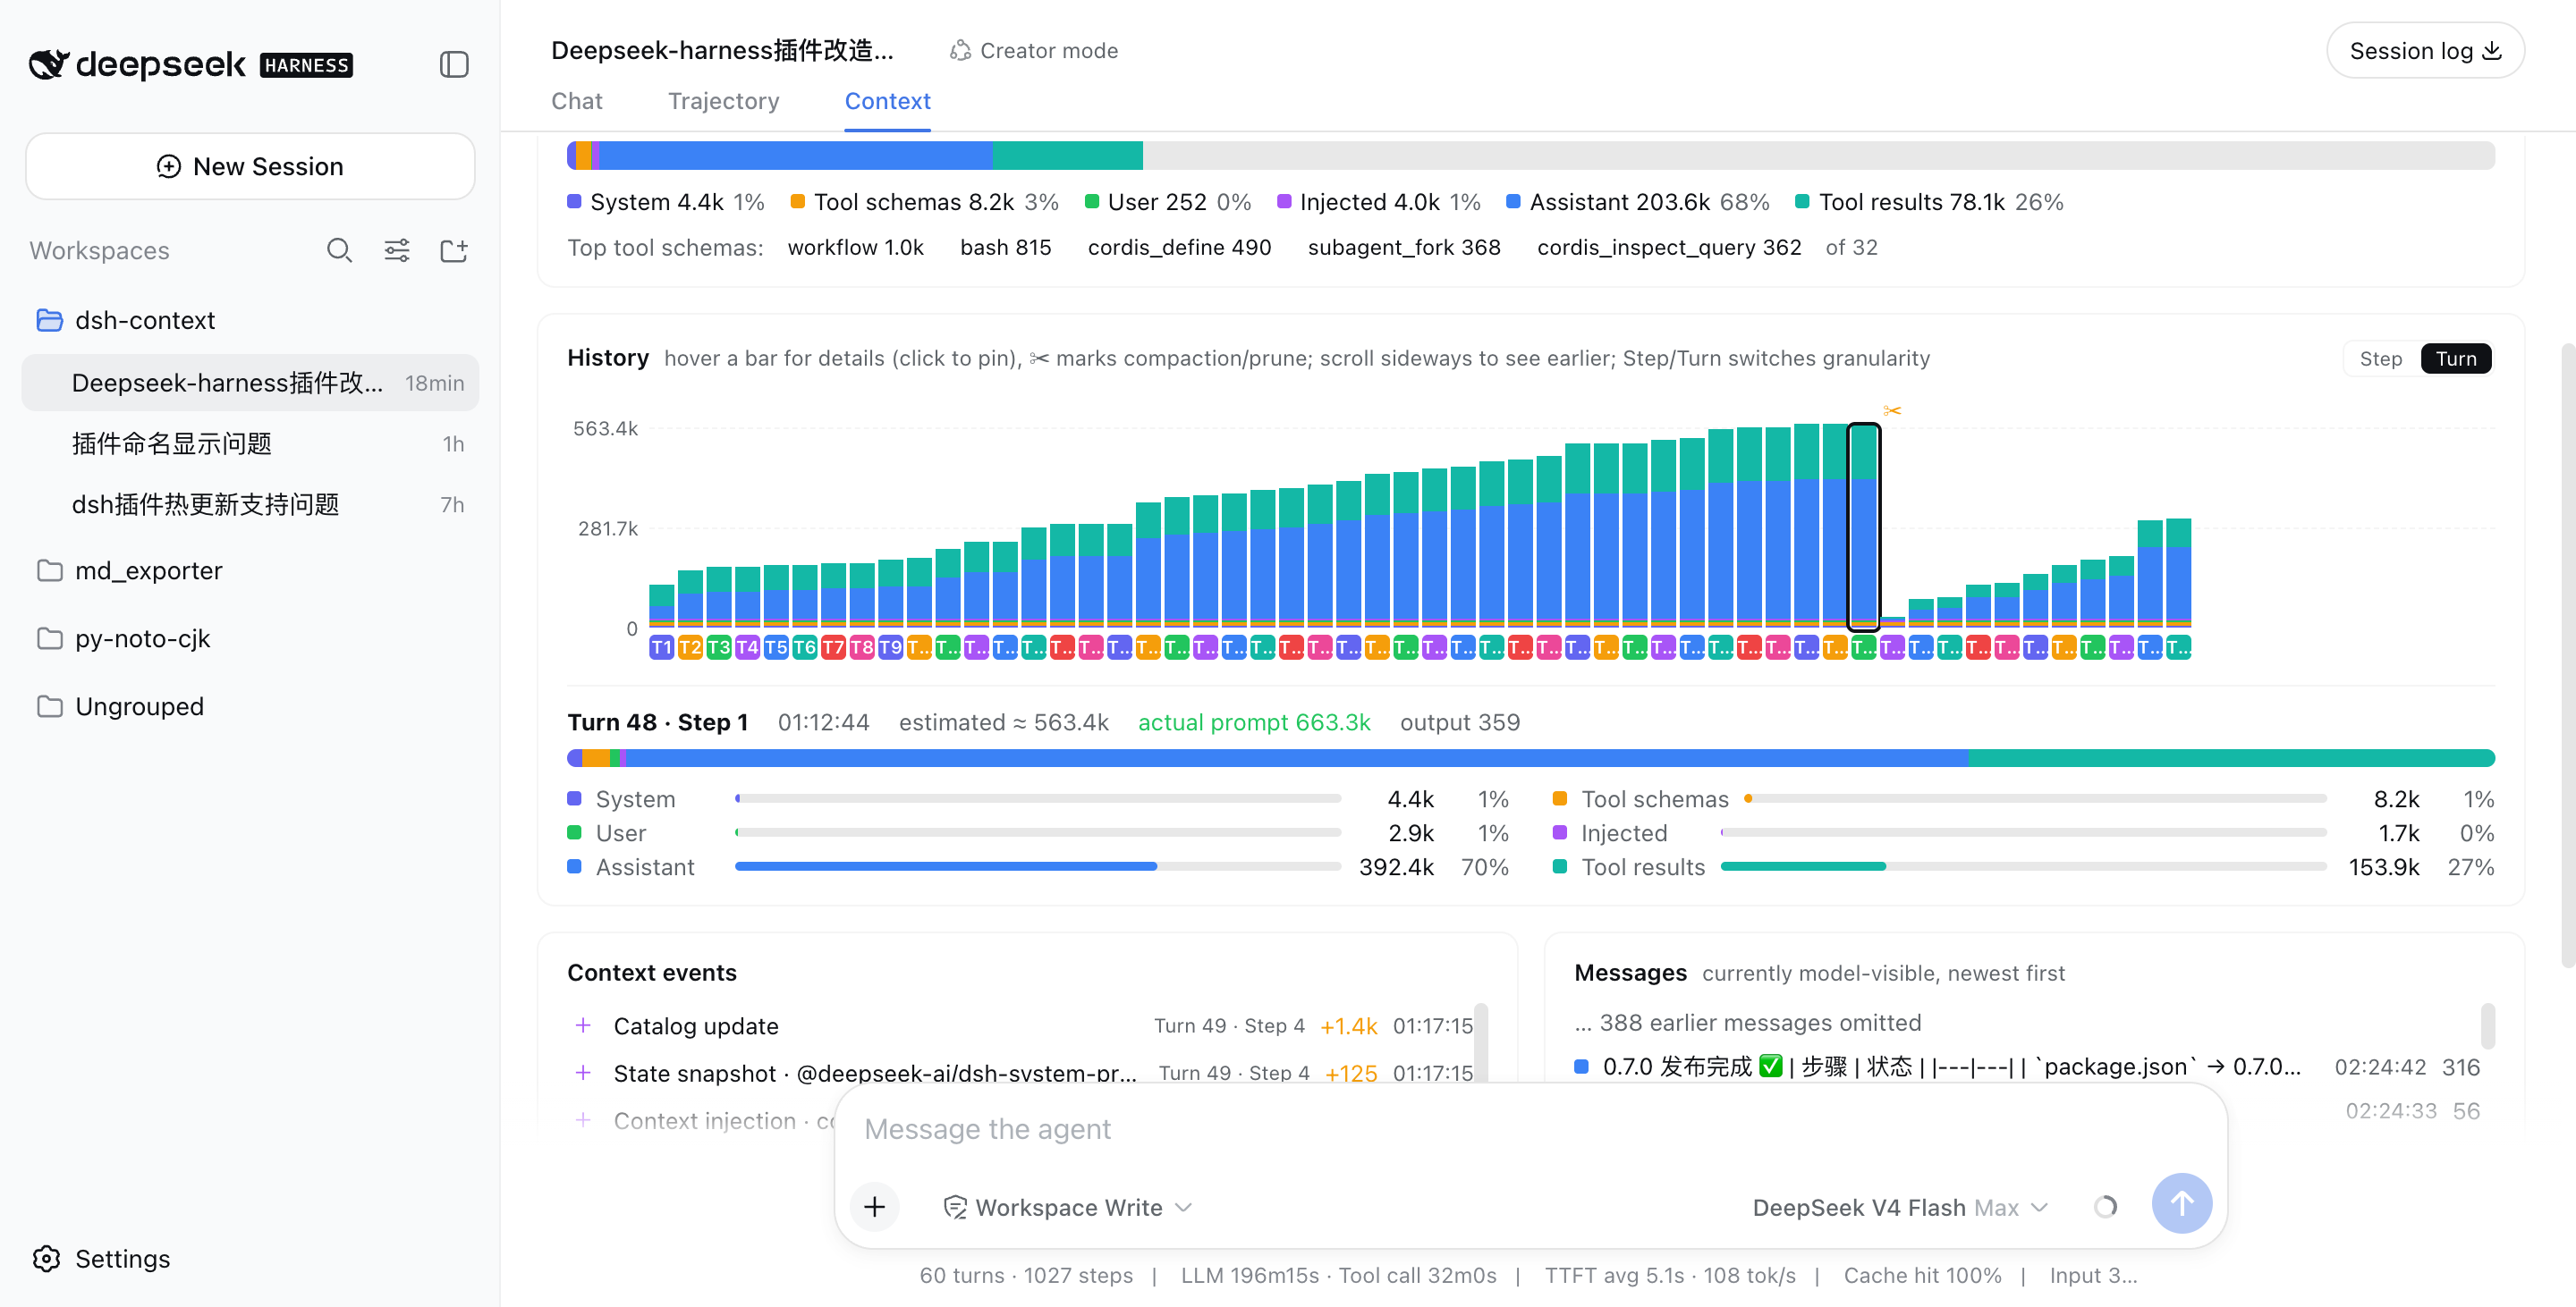
Task: Open the Deepseek-harness插件改 session
Action: (250, 382)
